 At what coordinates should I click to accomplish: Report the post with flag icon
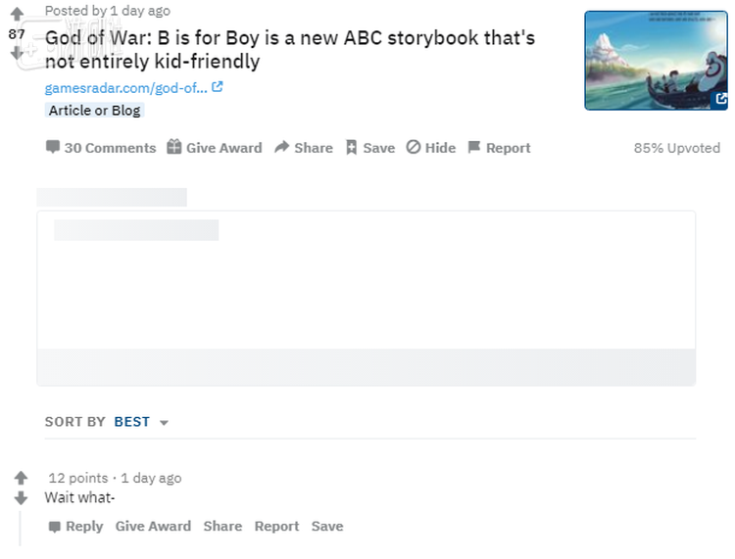click(x=499, y=148)
